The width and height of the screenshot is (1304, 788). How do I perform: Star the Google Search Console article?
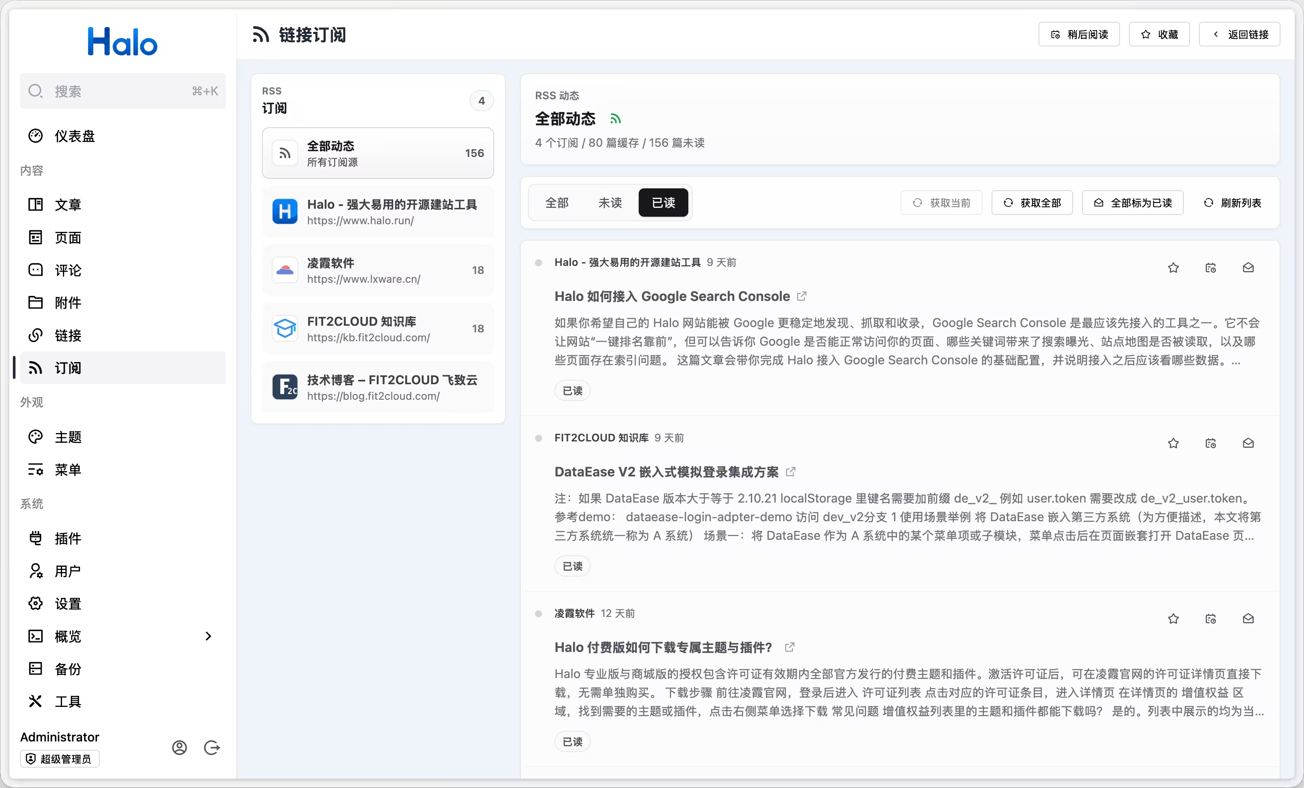click(x=1173, y=268)
